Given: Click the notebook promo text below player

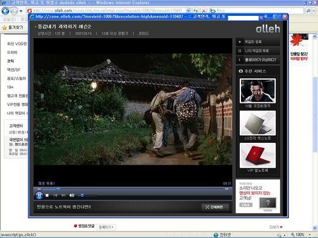Looking at the screenshot, I should 64,207.
